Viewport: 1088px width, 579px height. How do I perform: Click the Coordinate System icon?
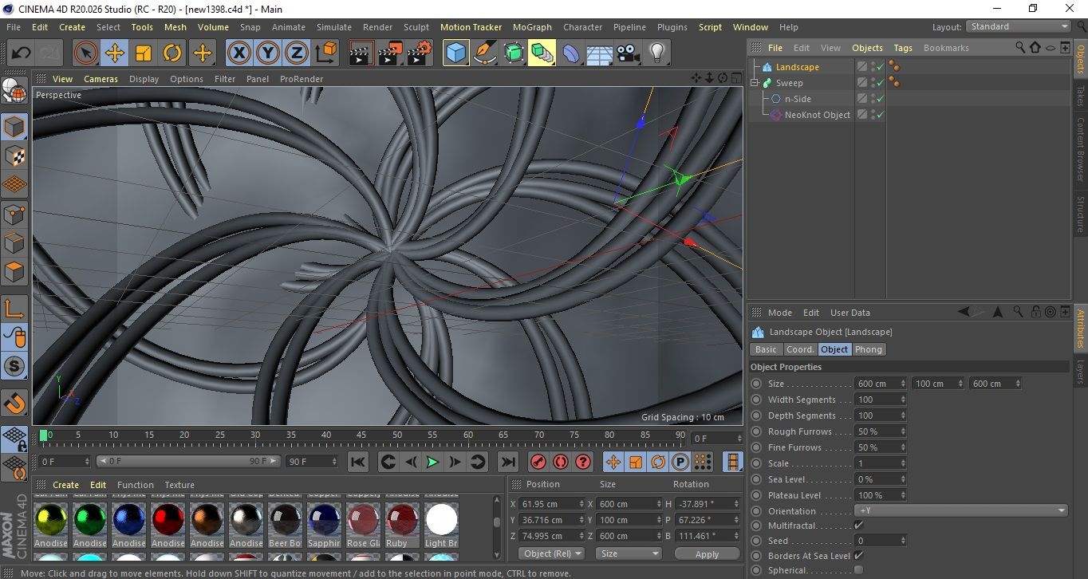(326, 53)
